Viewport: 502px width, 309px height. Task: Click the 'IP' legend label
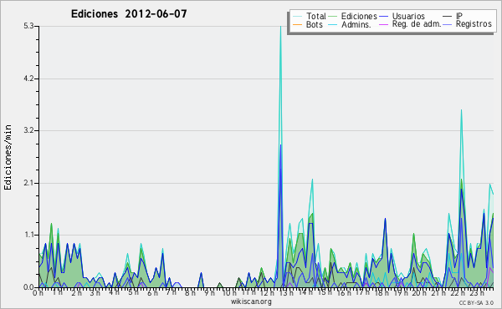(459, 16)
